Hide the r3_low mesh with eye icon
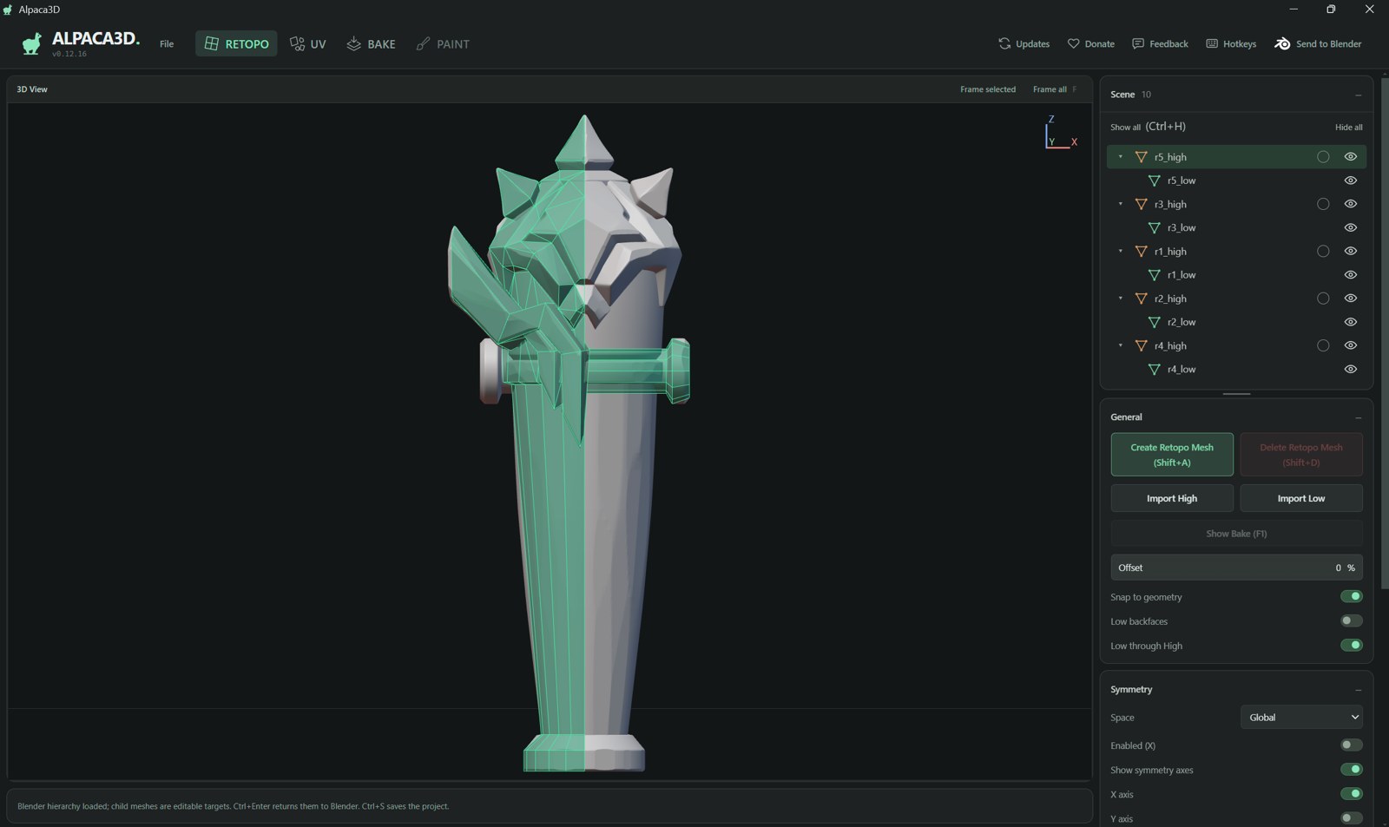 tap(1350, 227)
